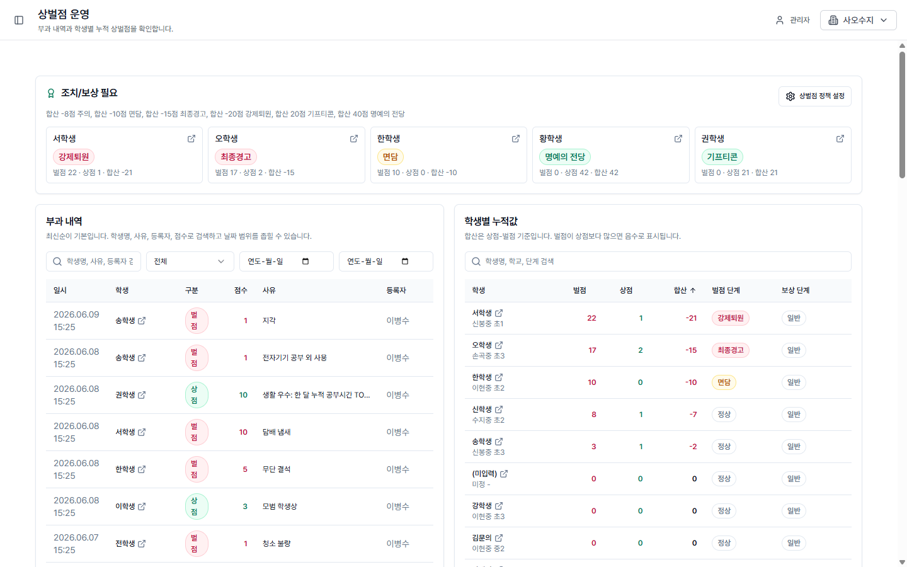Image resolution: width=907 pixels, height=567 pixels.
Task: Open 오학생 link in 학생별 누적값 table
Action: coord(488,345)
